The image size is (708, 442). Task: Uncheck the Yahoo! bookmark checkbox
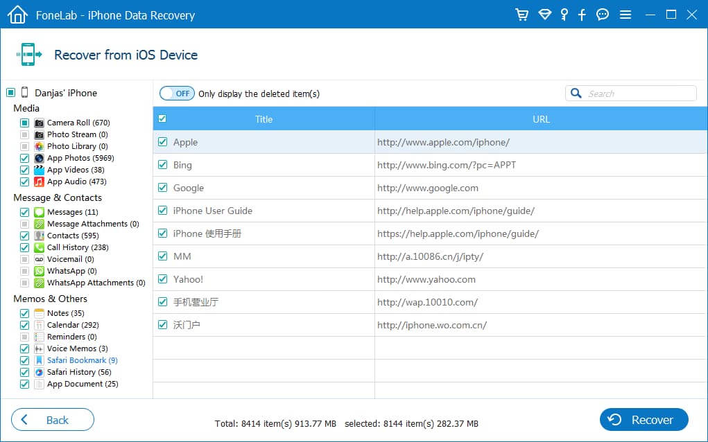(163, 279)
